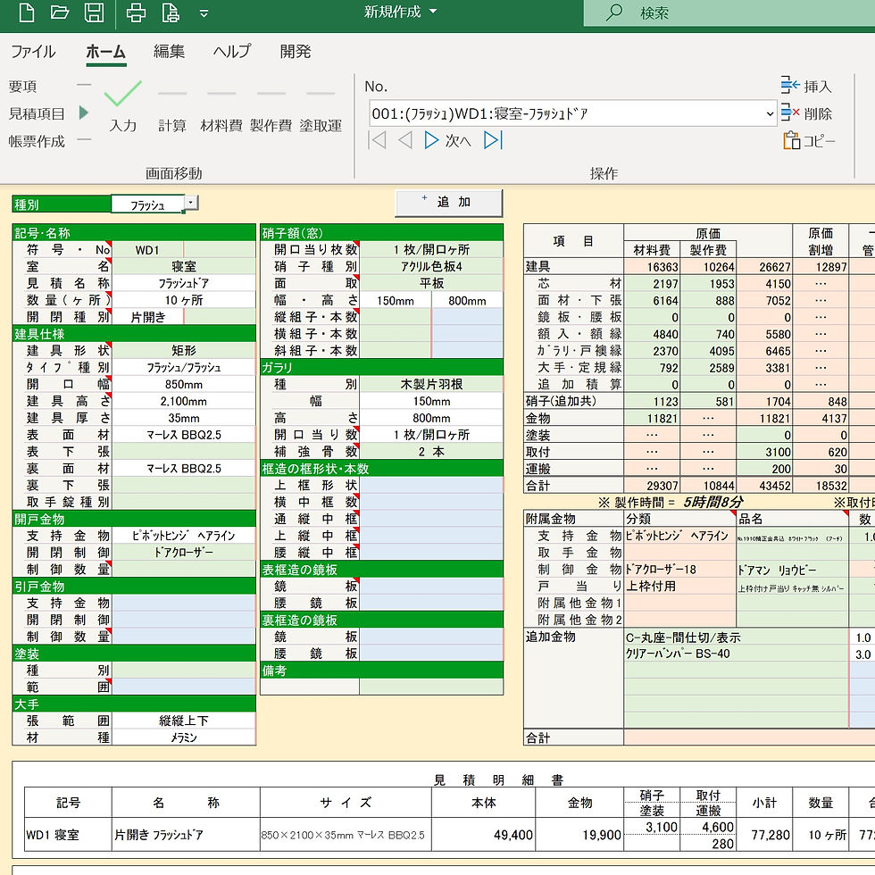
Task: Select the 室名 寝室 cell
Action: [184, 266]
